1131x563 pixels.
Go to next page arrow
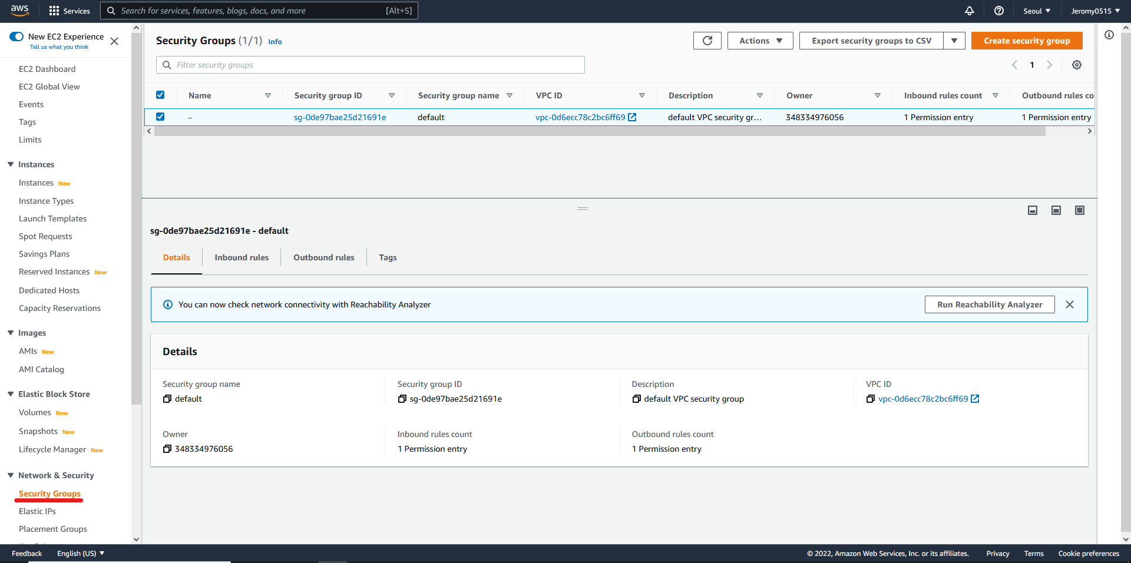[x=1049, y=65]
